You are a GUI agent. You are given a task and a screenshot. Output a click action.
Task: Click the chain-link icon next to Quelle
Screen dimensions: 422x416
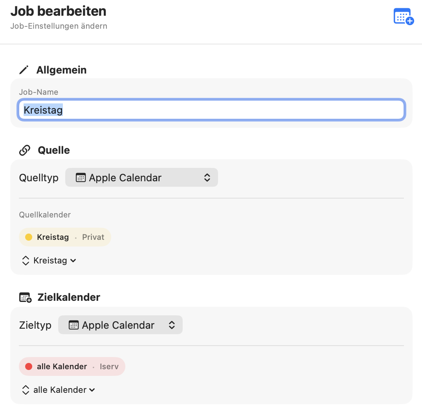pyautogui.click(x=24, y=150)
